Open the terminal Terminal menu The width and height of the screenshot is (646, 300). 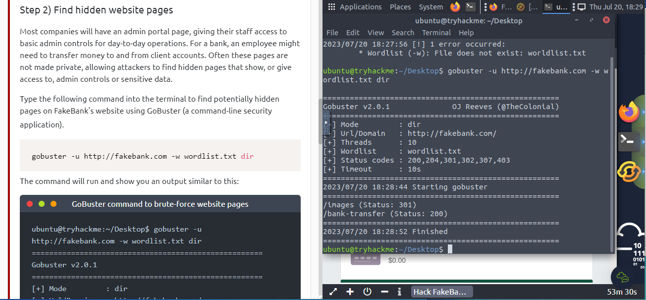[436, 33]
